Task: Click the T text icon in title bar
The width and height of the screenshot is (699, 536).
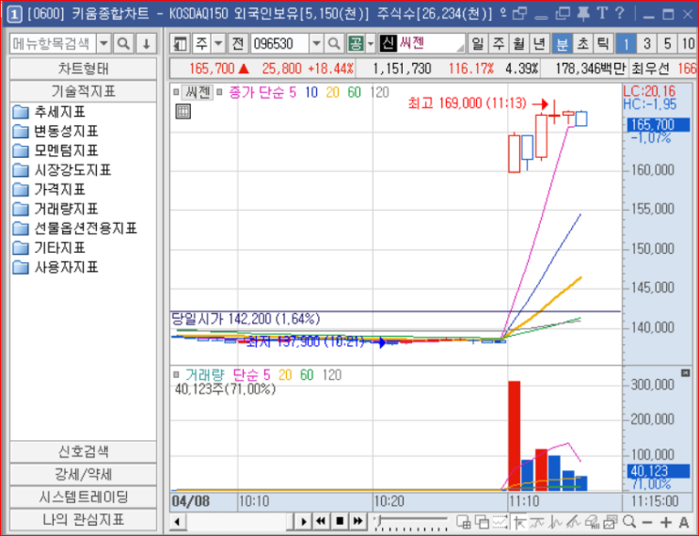Action: [x=602, y=14]
